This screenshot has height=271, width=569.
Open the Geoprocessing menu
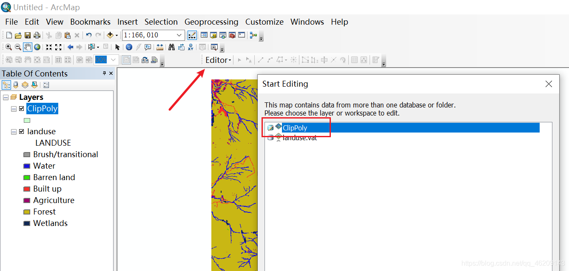211,22
